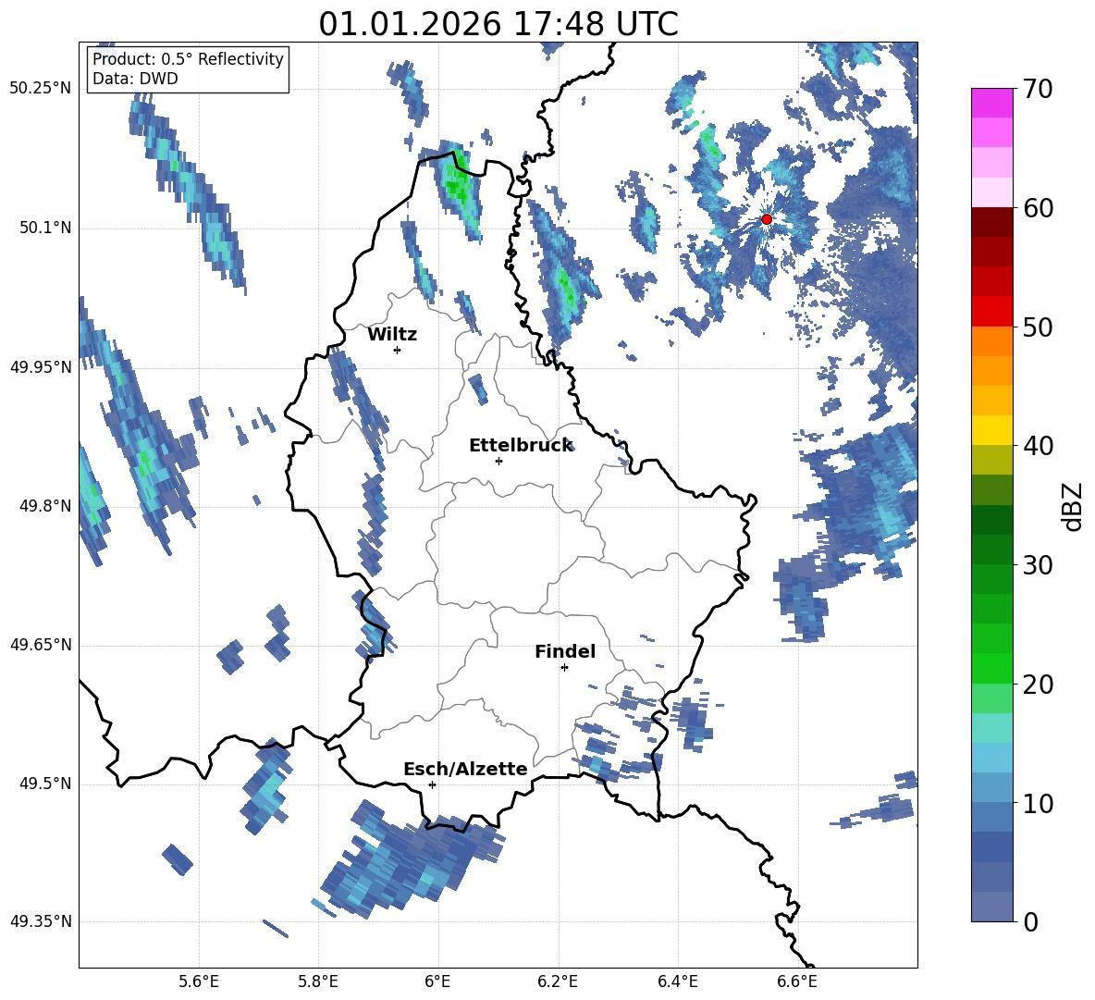Click the title '01.01.2026 17:48 UTC'
This screenshot has width=1095, height=1000.
click(x=498, y=24)
